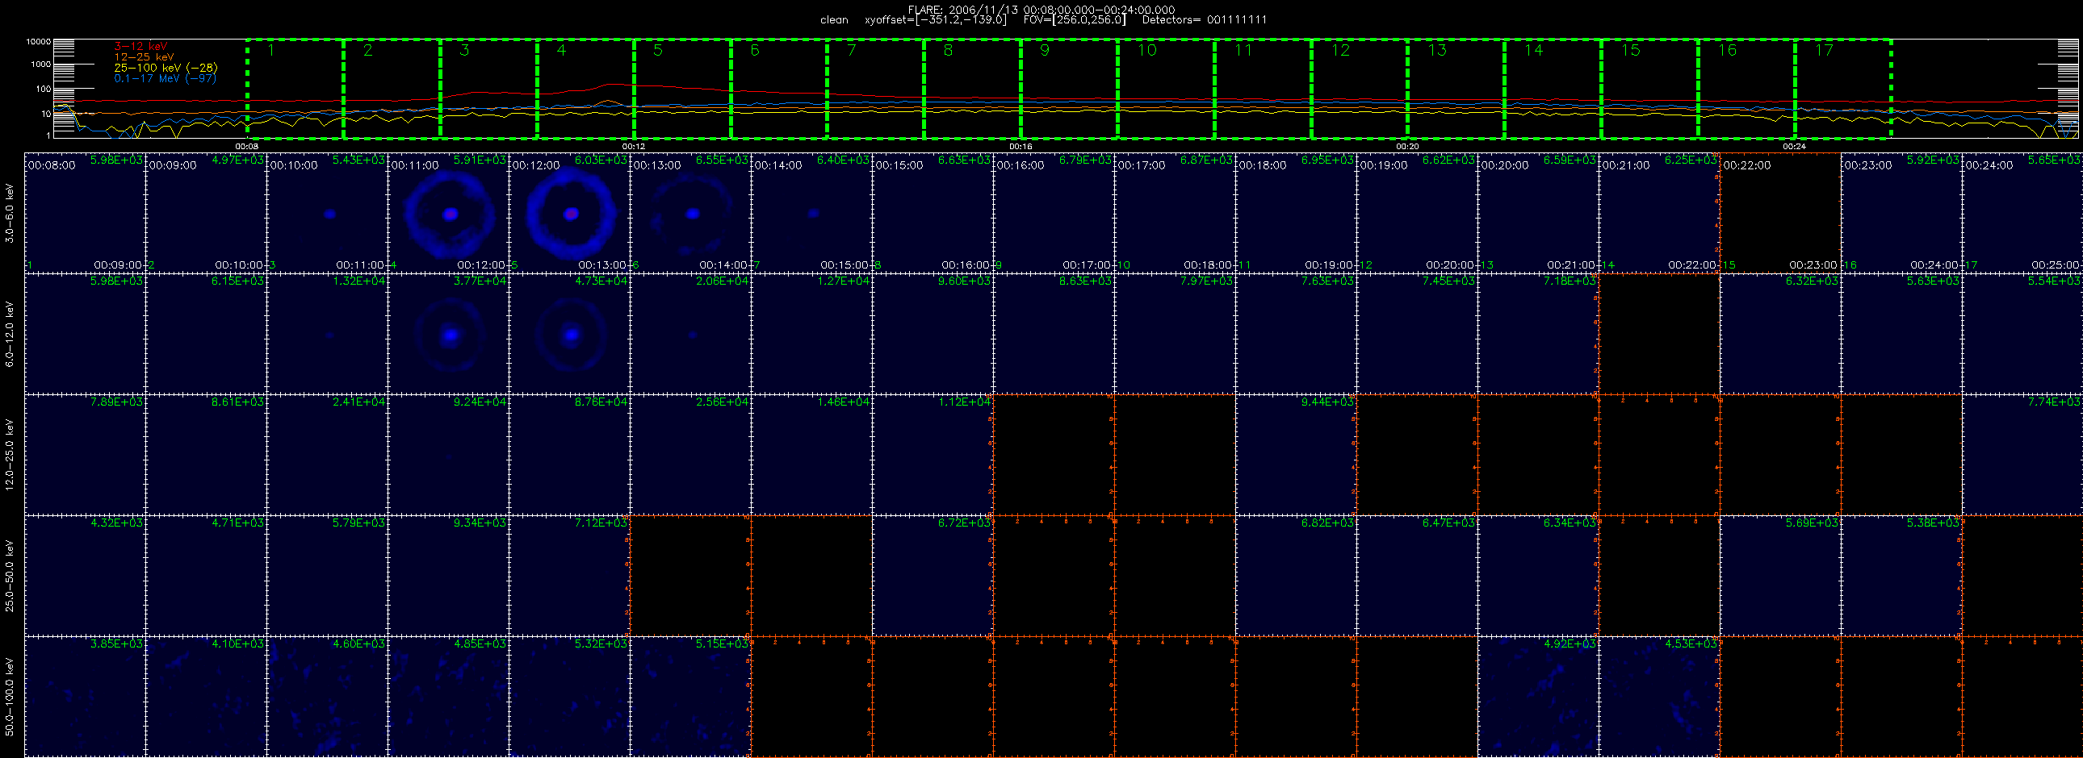
Task: Open the 3.0-6.0 keV image starting at 00:12:00
Action: click(570, 213)
